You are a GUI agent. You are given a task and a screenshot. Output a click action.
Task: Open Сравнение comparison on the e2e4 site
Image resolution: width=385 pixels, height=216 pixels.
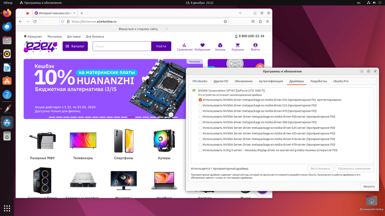[184, 47]
